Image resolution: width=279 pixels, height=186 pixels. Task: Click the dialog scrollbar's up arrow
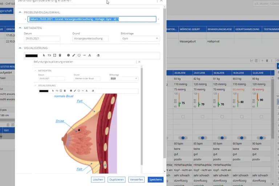[165, 7]
